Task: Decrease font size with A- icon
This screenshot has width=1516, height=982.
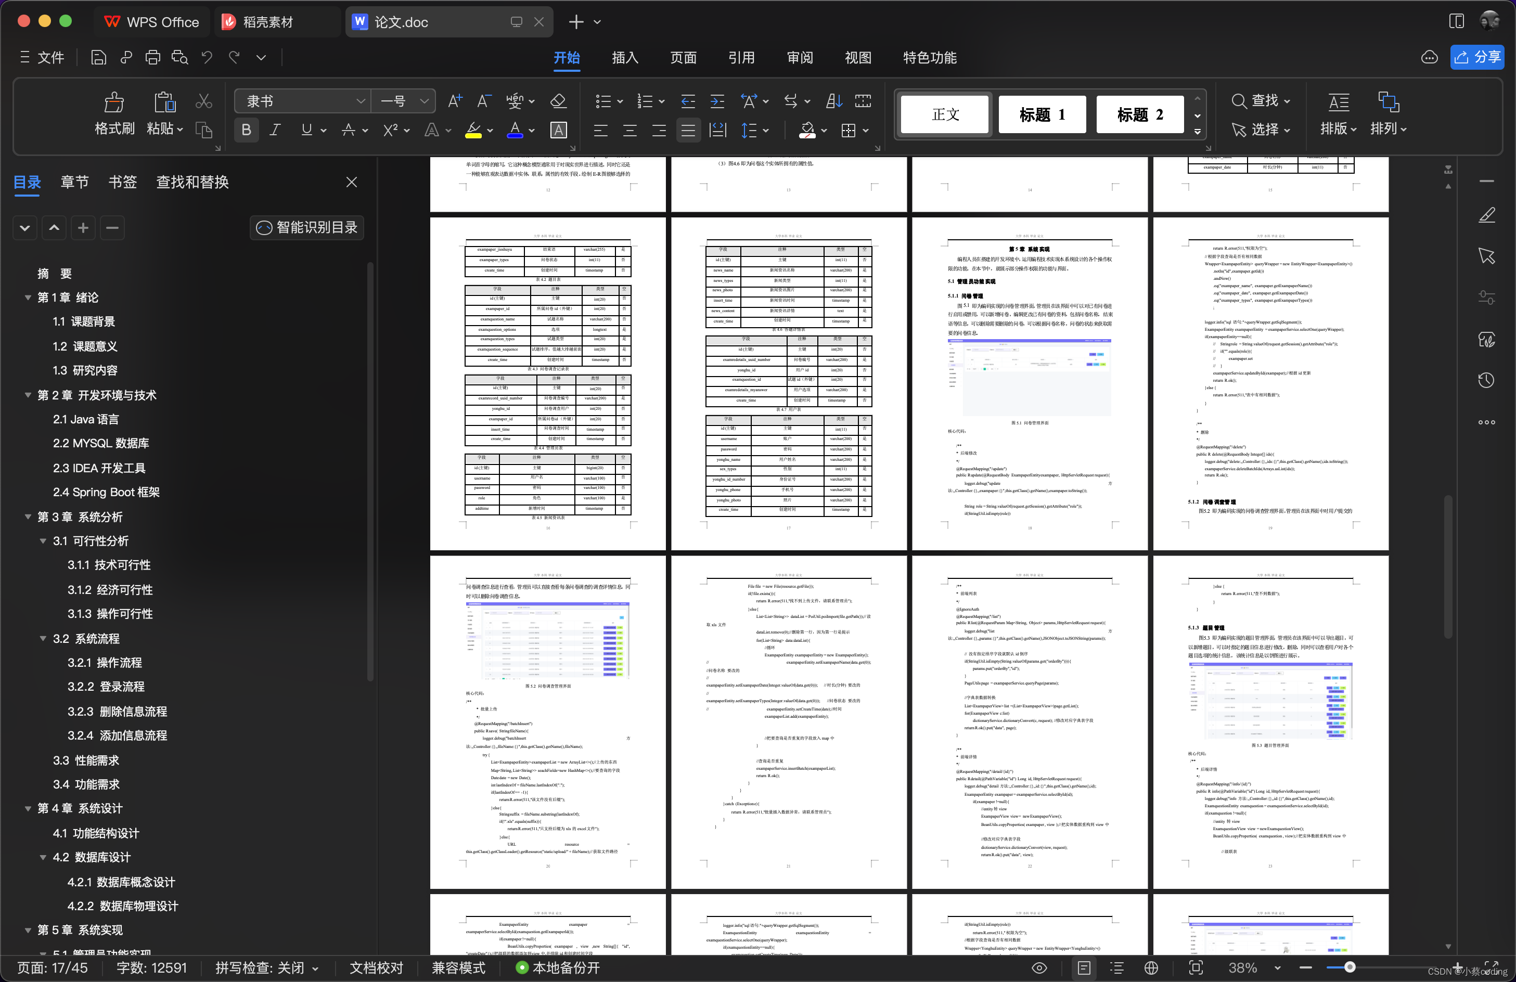Action: pos(484,100)
